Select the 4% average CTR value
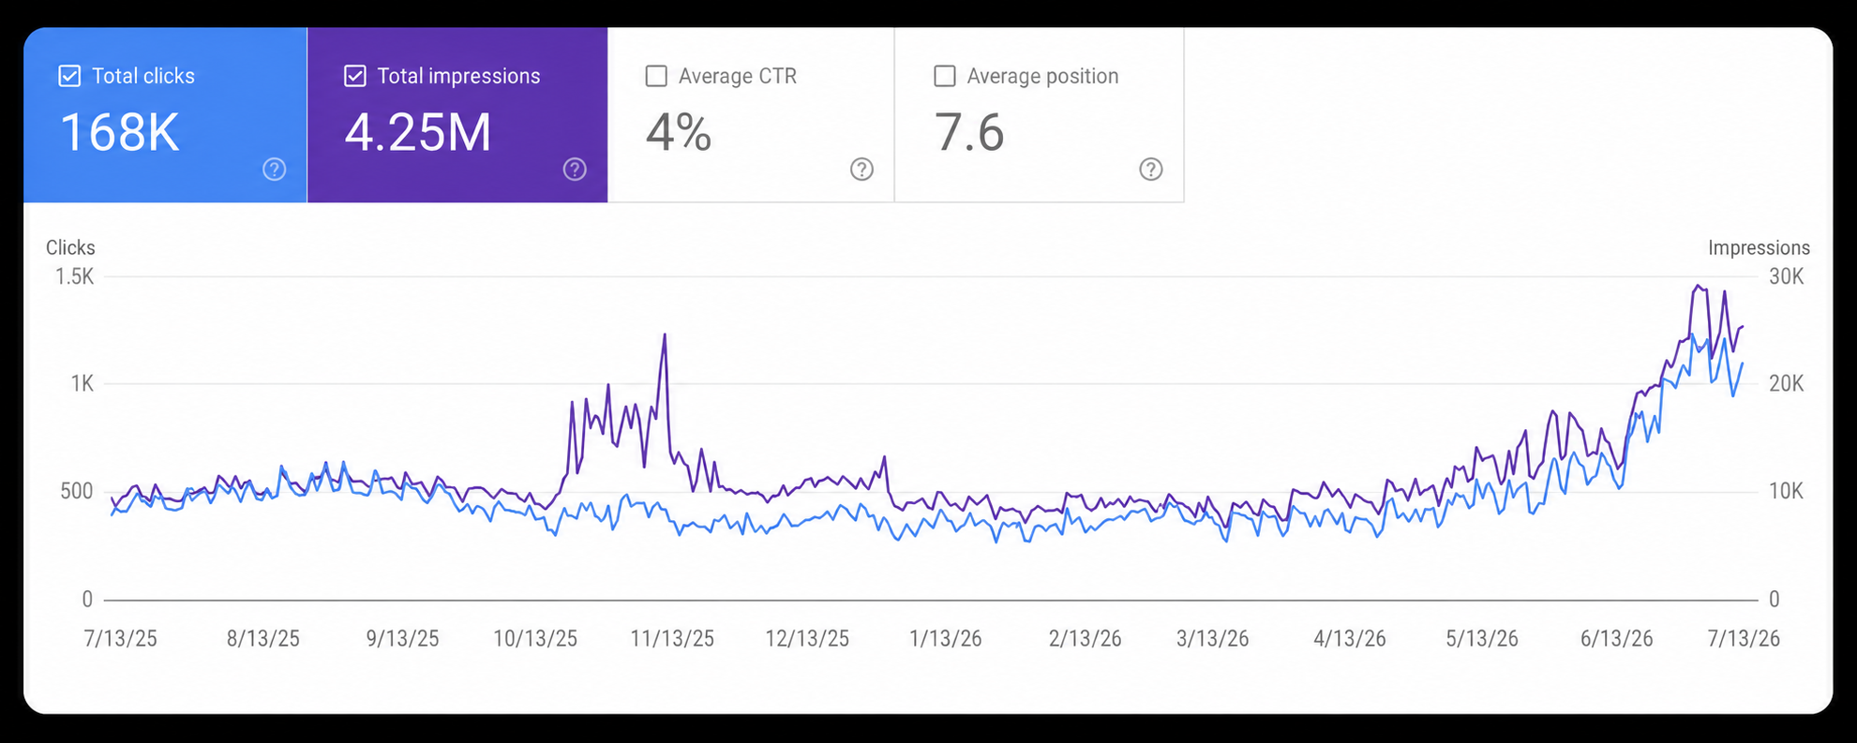This screenshot has width=1857, height=743. pyautogui.click(x=679, y=132)
